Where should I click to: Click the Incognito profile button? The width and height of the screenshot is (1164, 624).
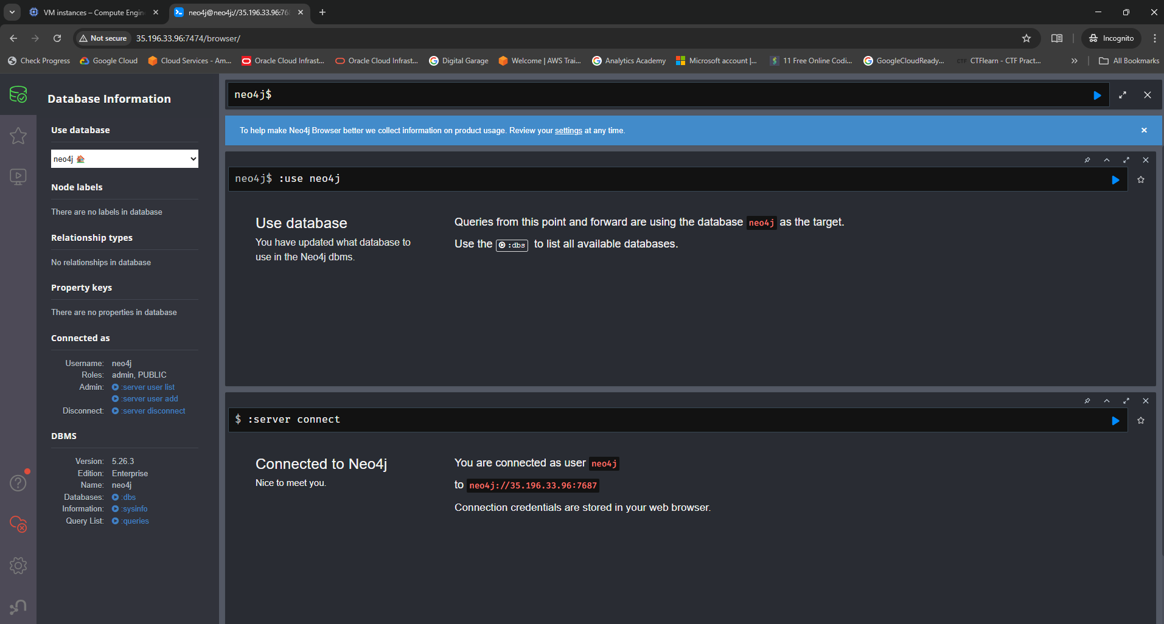(1112, 38)
